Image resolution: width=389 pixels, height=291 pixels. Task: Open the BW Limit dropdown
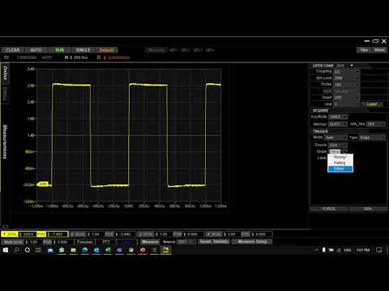tap(347, 78)
